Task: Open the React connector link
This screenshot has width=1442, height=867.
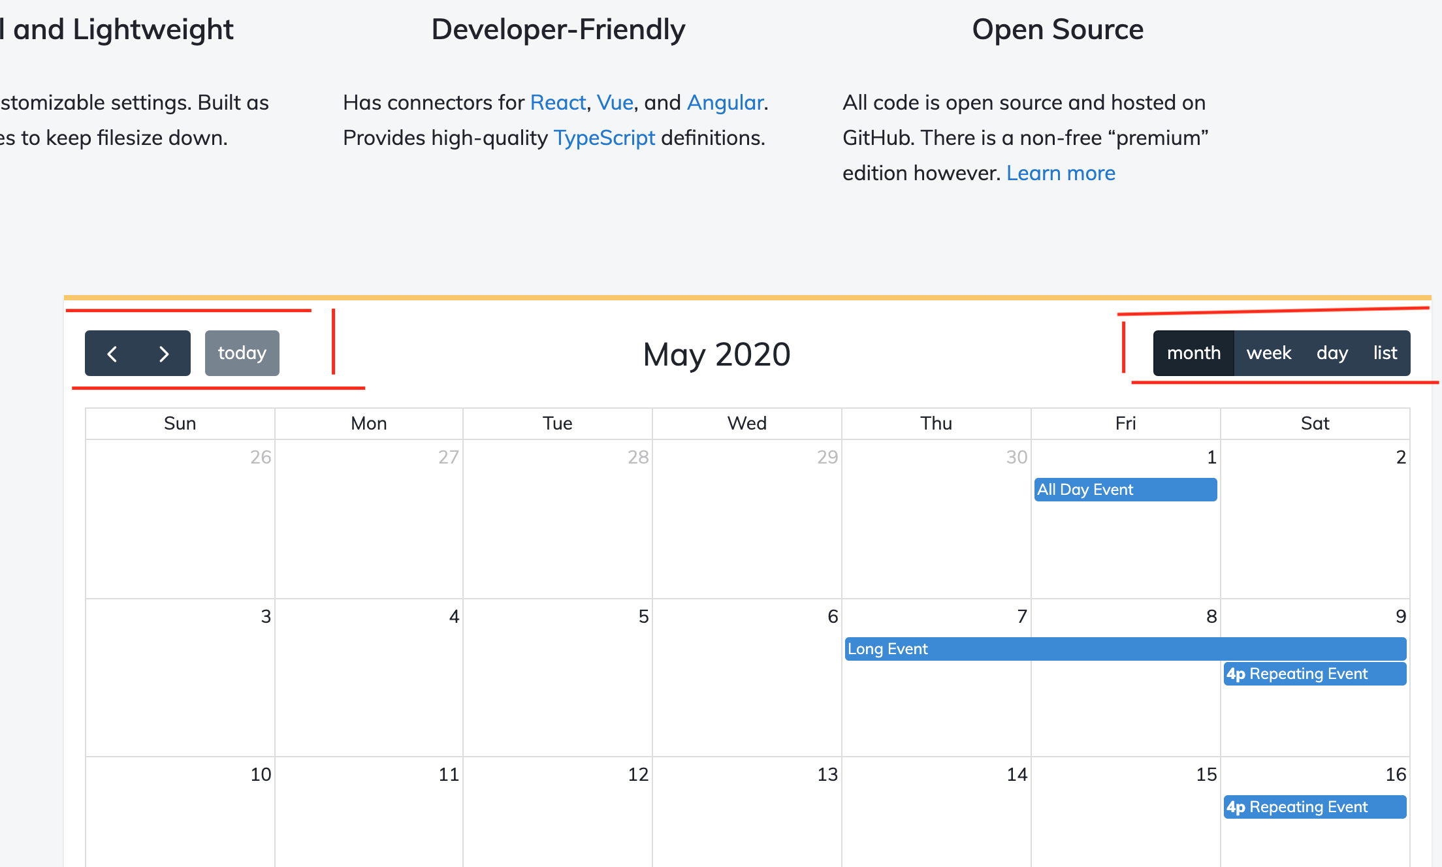Action: pos(558,102)
